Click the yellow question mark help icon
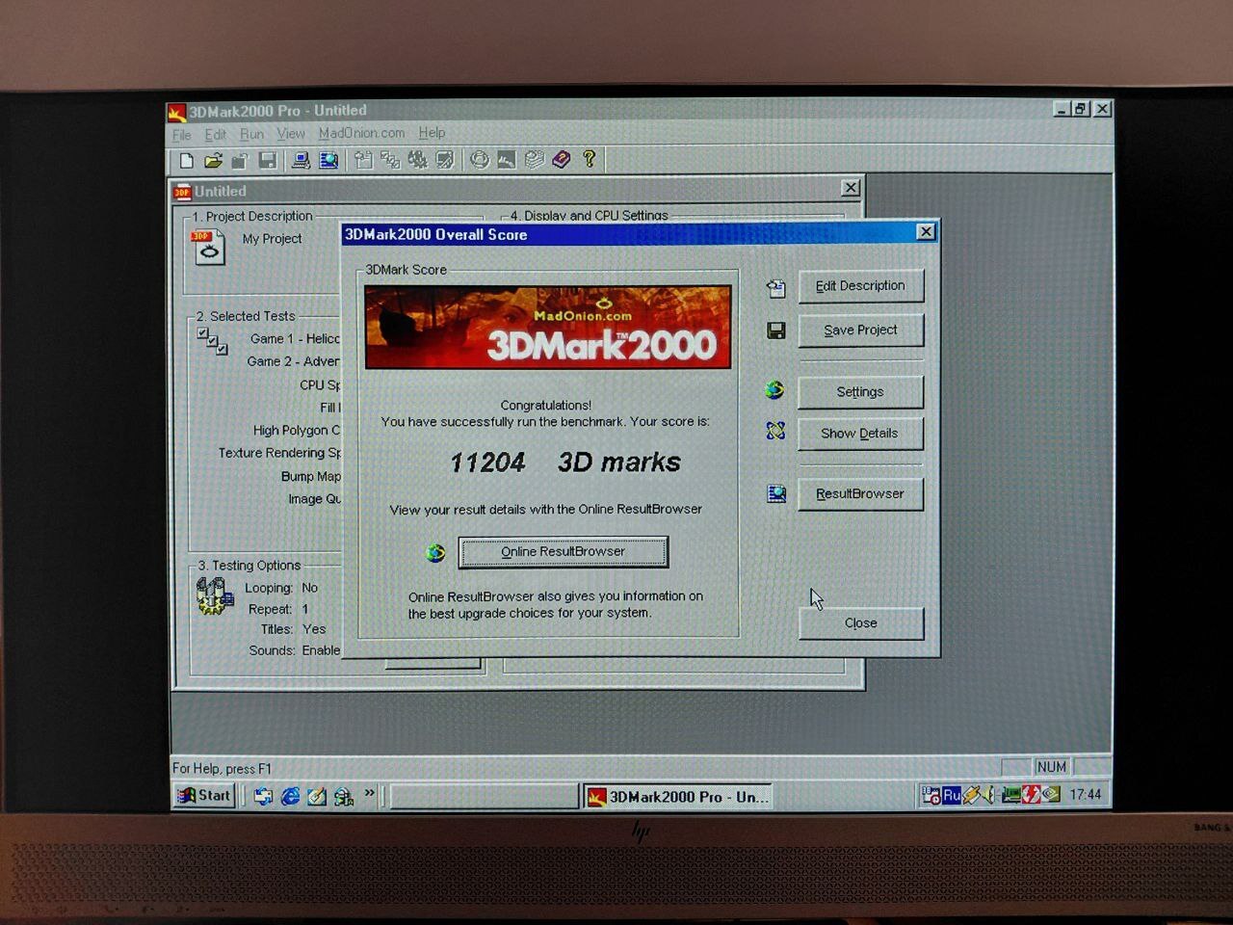The width and height of the screenshot is (1233, 925). (590, 159)
